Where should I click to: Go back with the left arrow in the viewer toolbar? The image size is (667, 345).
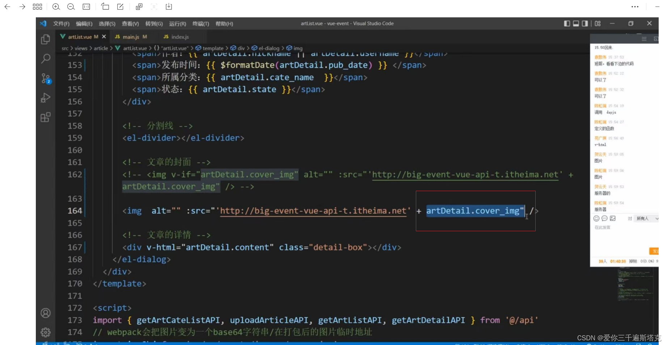(7, 7)
